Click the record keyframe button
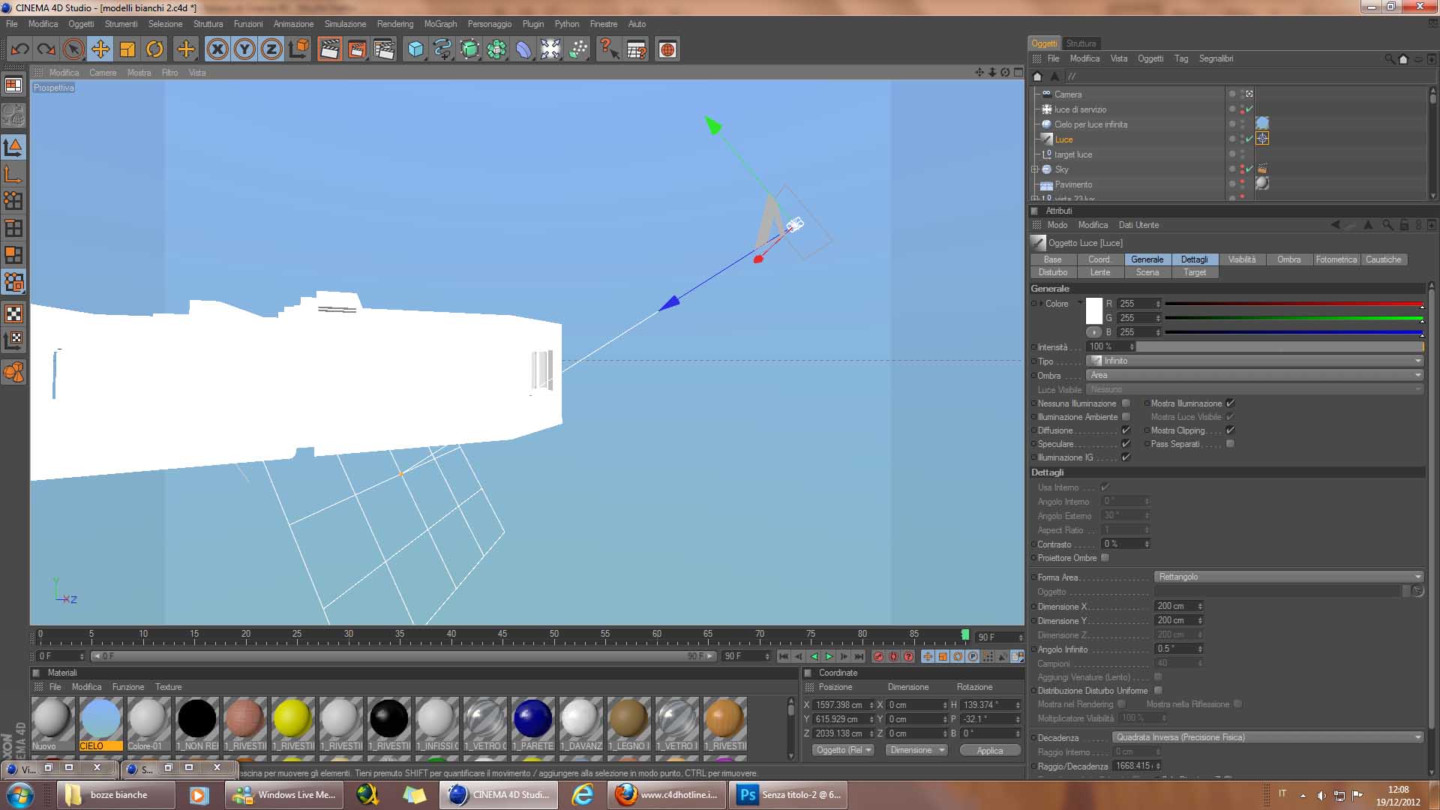 pyautogui.click(x=878, y=656)
